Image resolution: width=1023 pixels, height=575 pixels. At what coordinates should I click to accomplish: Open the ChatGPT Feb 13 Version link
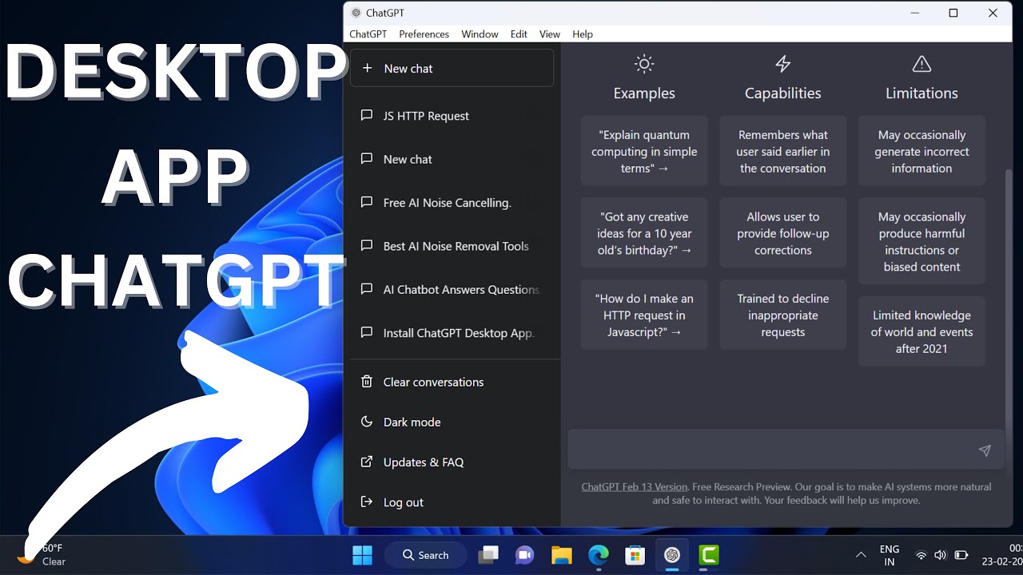point(635,486)
